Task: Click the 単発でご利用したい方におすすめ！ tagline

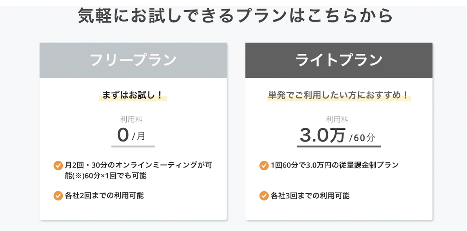Action: [338, 95]
